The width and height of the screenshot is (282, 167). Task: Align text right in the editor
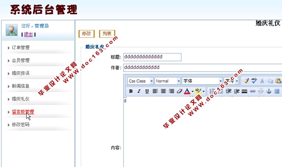171,91
